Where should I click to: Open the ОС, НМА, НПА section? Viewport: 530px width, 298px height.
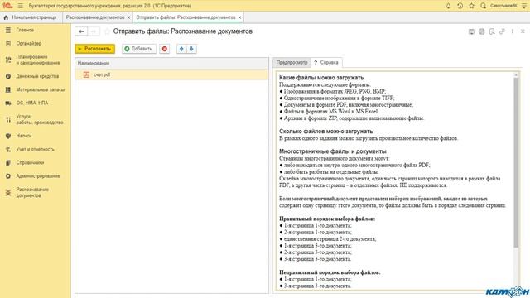click(32, 103)
